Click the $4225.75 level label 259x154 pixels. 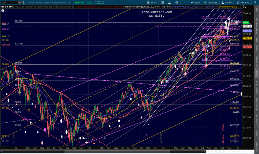pos(234,125)
